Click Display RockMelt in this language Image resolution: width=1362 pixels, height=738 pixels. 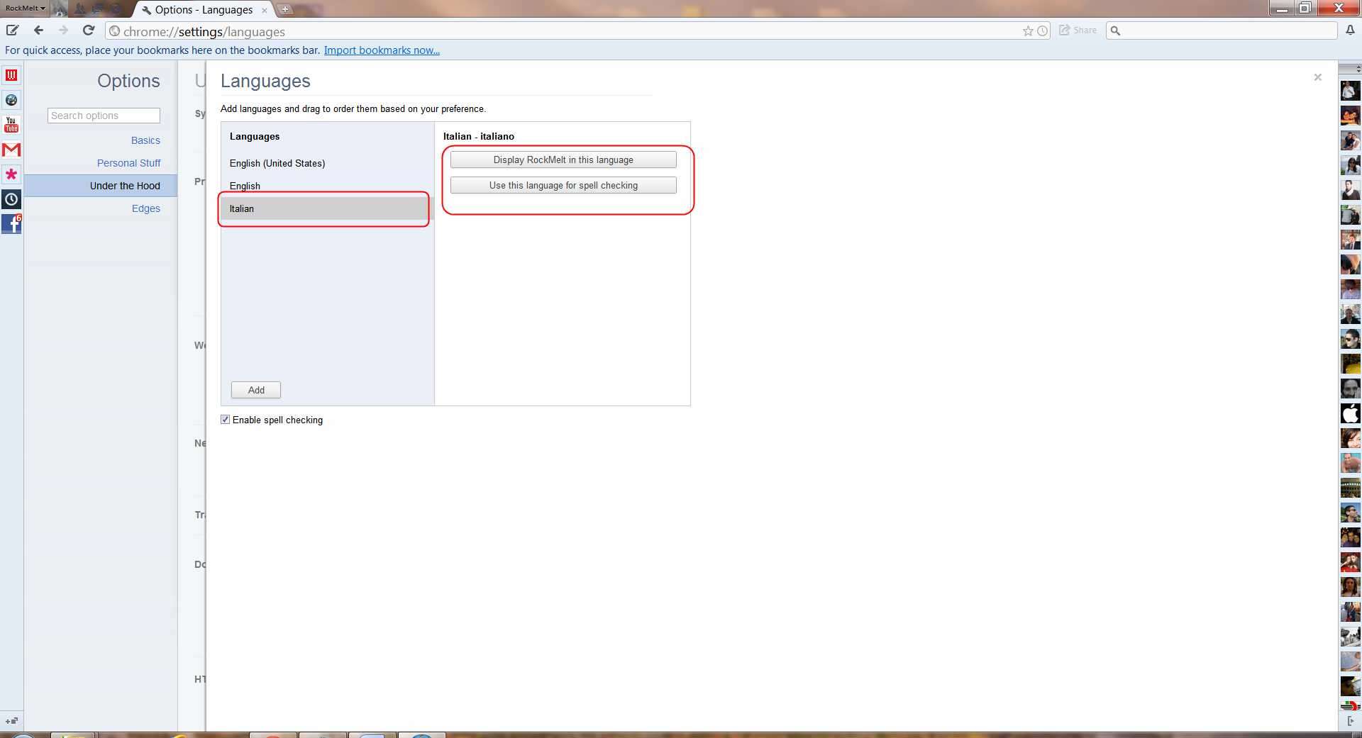pyautogui.click(x=563, y=160)
